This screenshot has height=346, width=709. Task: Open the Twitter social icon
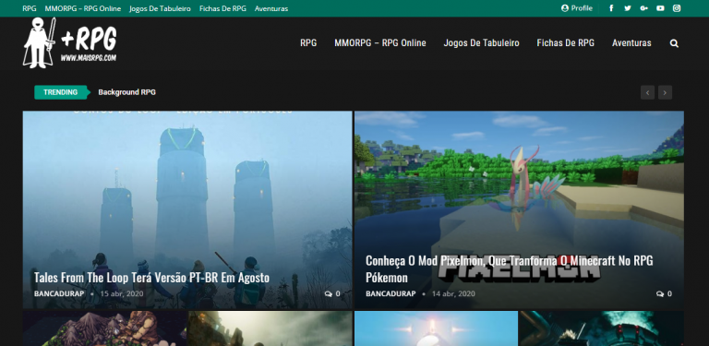[628, 8]
